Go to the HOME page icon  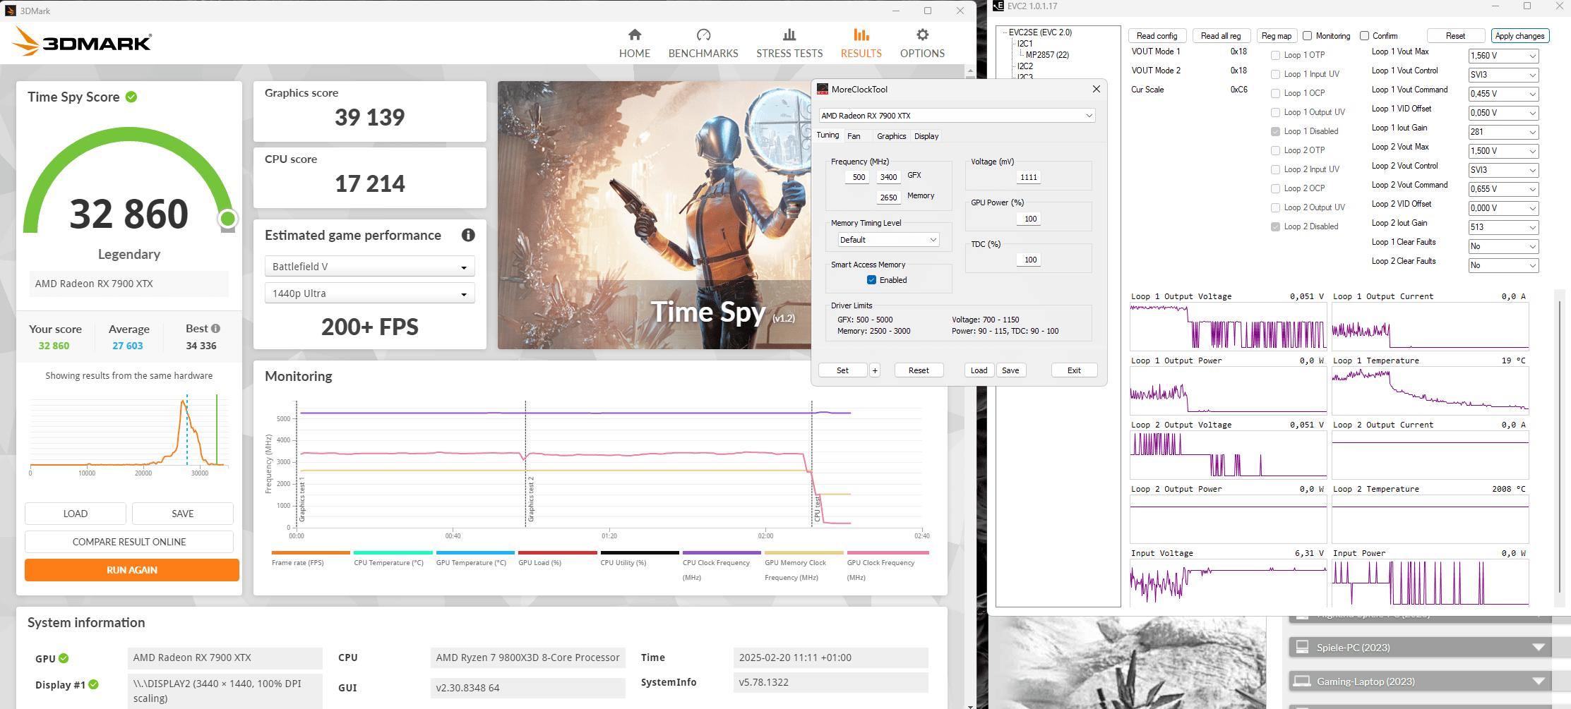click(x=635, y=35)
